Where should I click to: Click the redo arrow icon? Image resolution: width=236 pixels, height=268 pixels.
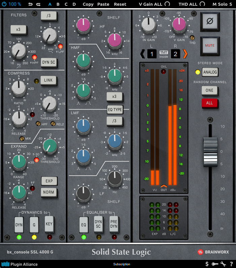[38, 4]
